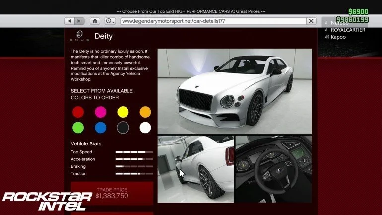Choose the yellow color option
Viewport: 382px width, 215px height.
123,112
